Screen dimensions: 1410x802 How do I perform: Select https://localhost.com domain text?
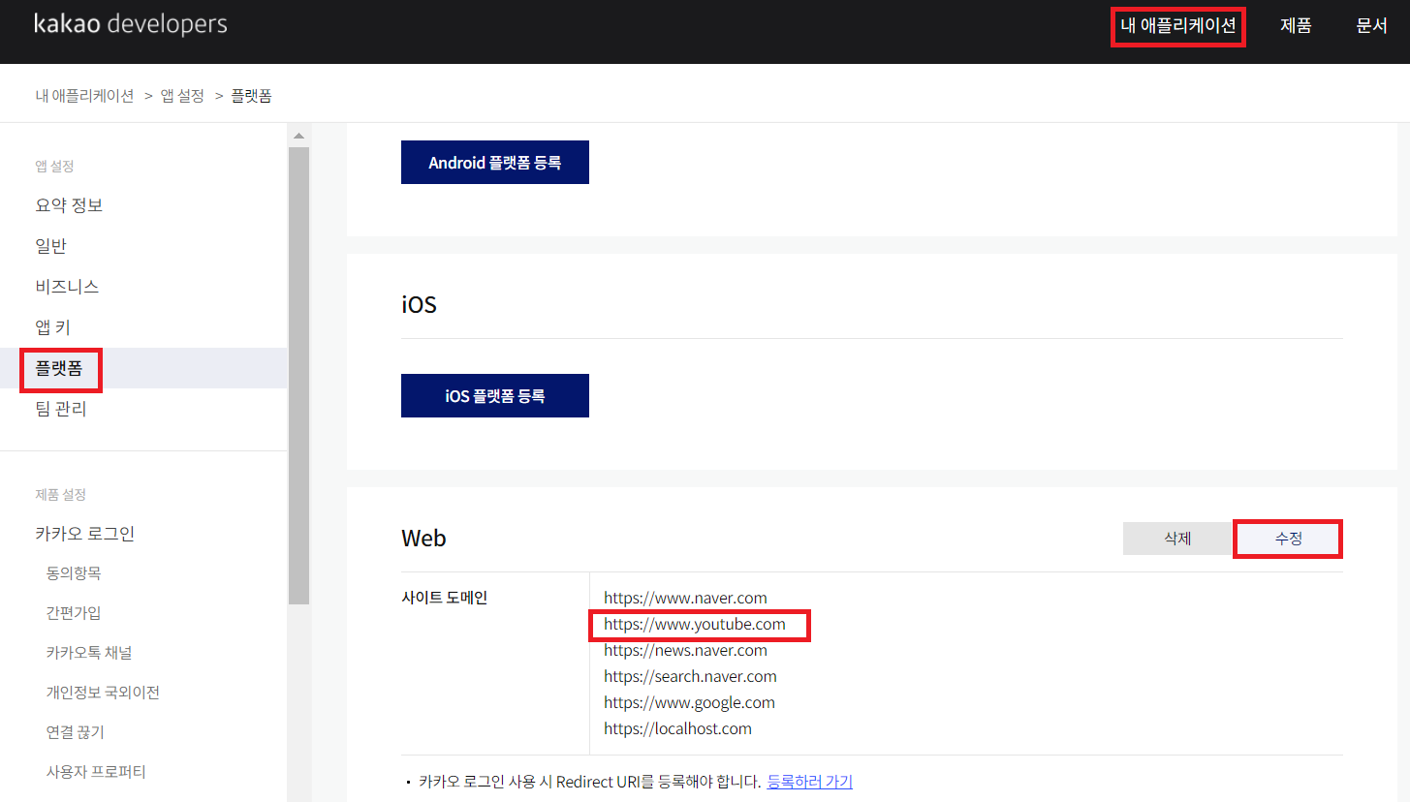(677, 729)
